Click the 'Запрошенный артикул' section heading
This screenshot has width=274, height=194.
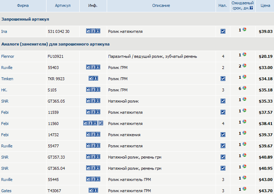25,19
